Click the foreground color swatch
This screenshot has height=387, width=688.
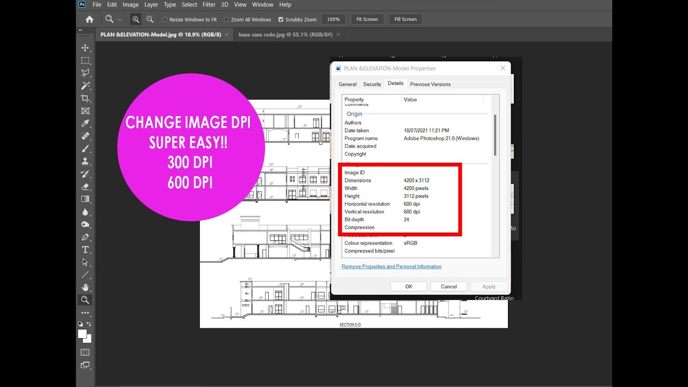82,334
